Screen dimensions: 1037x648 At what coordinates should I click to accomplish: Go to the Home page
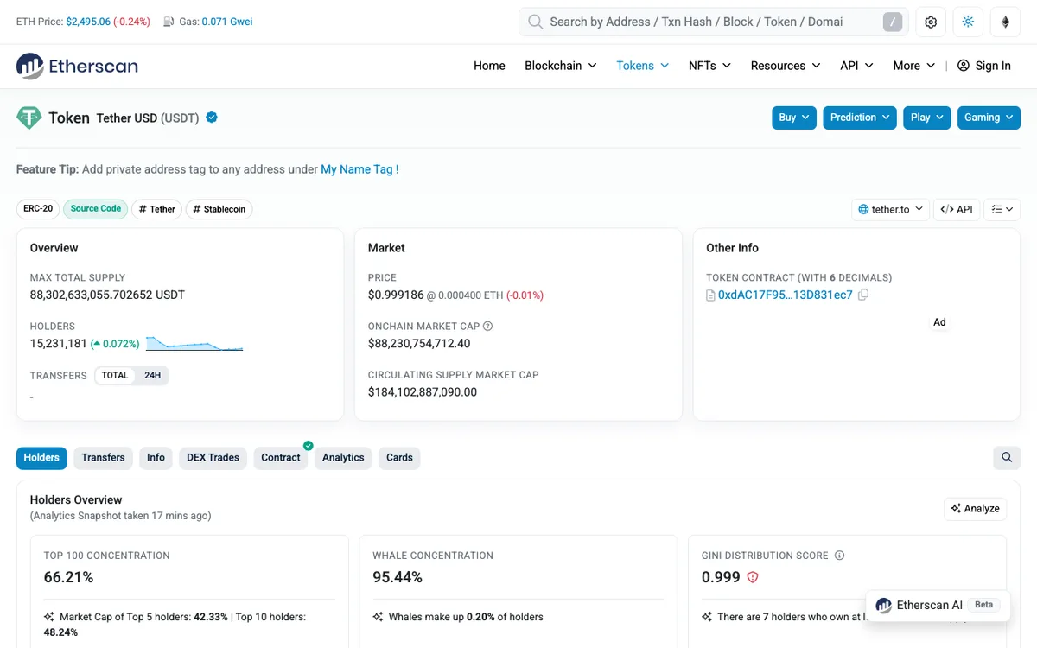pyautogui.click(x=489, y=66)
